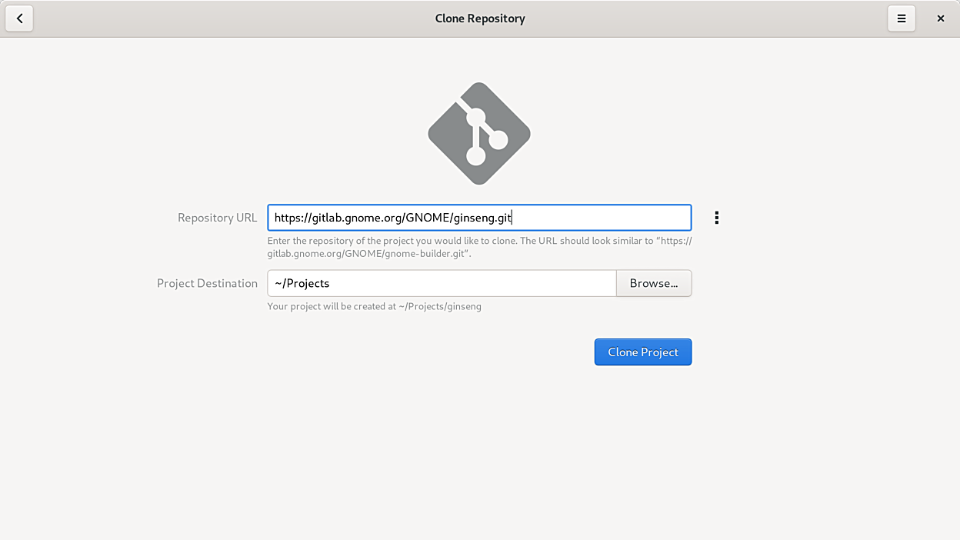Go back using the header arrow
This screenshot has height=540, width=960.
pyautogui.click(x=19, y=18)
